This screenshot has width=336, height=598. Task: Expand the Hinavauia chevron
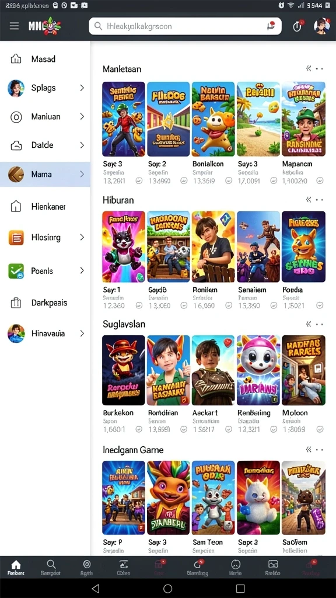[x=82, y=333]
